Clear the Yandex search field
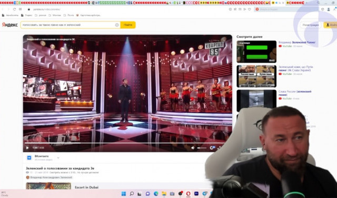337x198 pixels. [x=117, y=25]
